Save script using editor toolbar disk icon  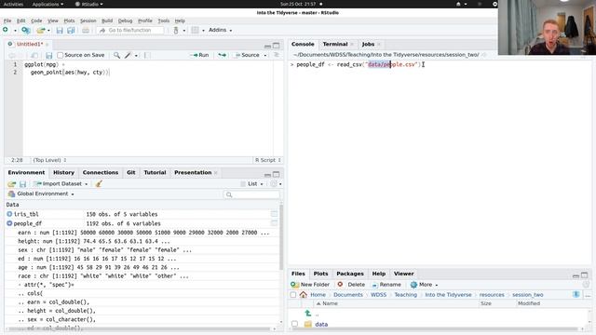[48, 56]
